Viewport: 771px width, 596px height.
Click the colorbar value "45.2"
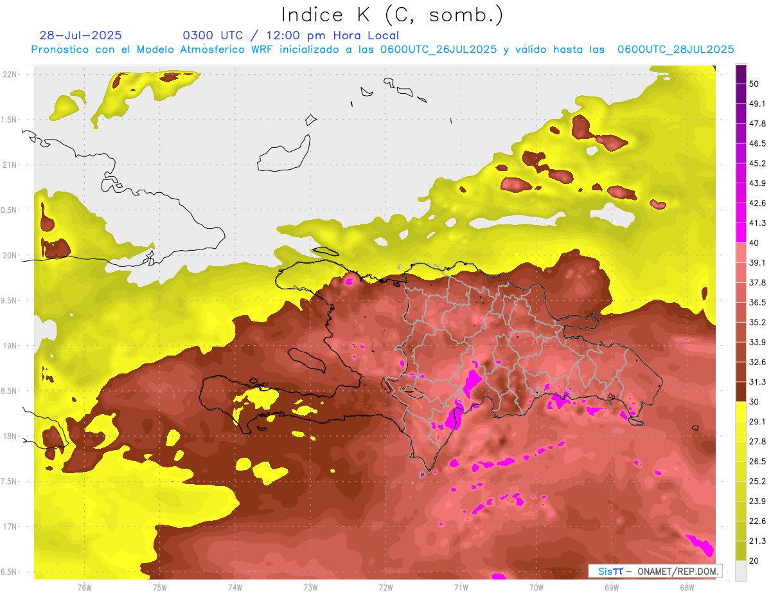pos(759,163)
